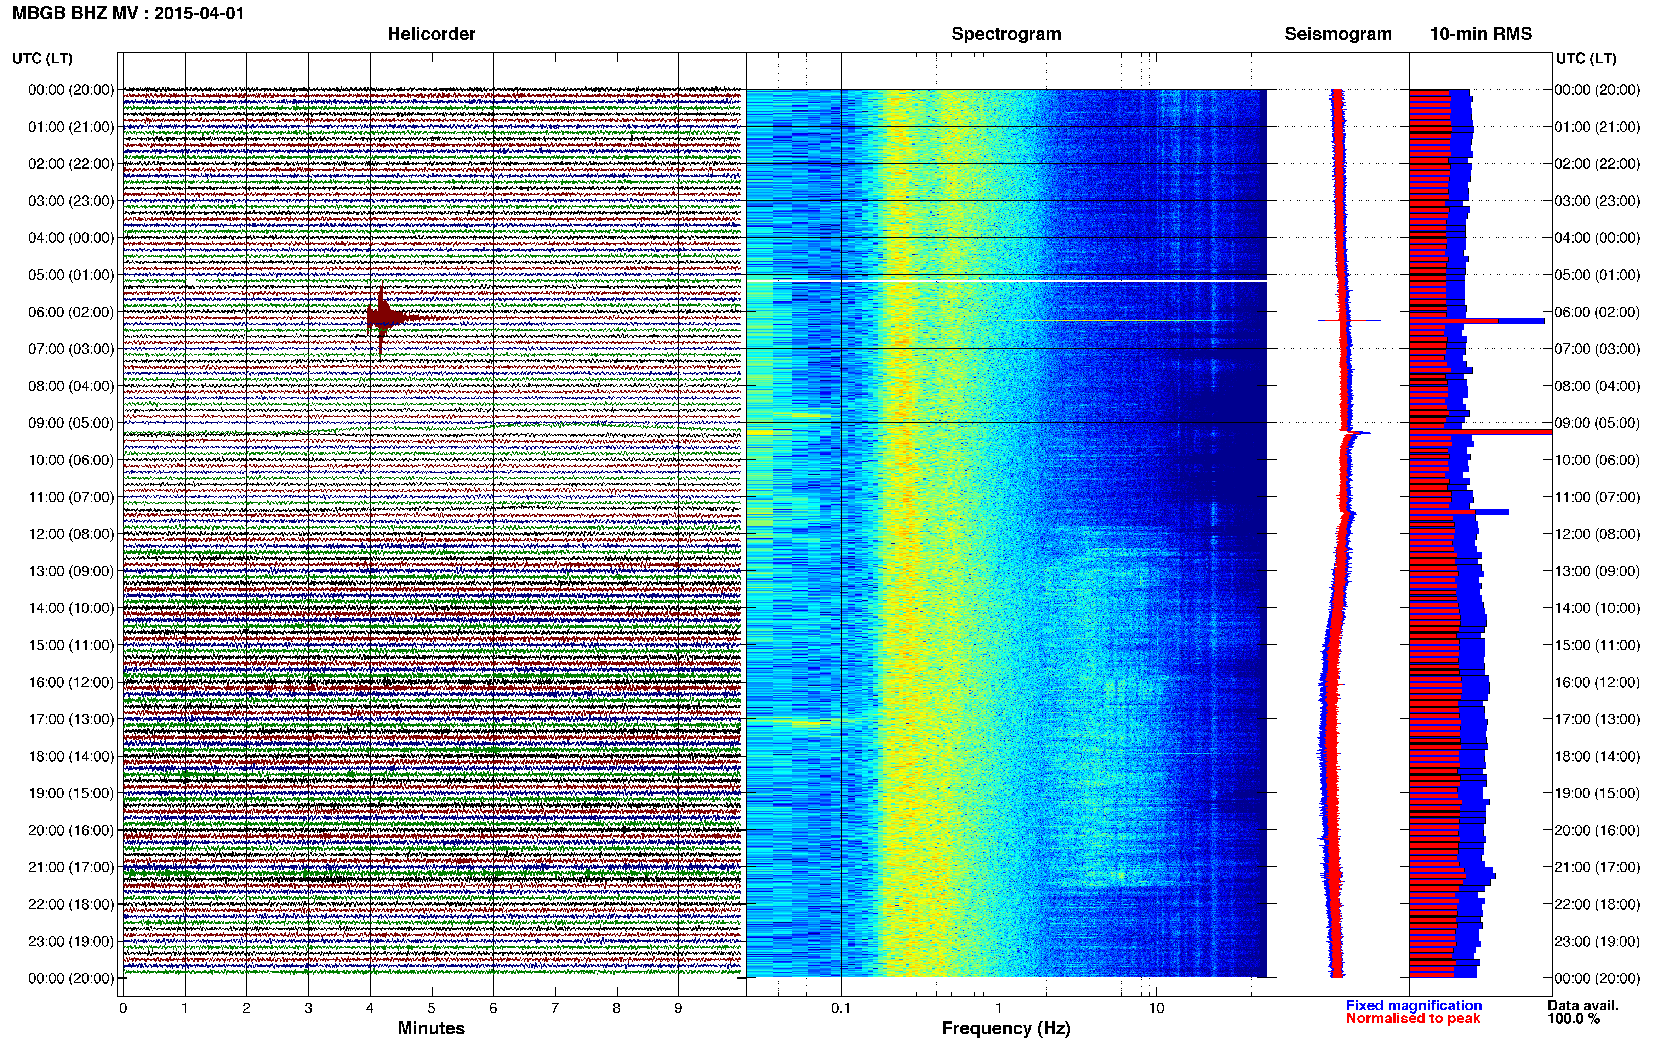This screenshot has height=1049, width=1678.
Task: Click the 'UTC (LT)' label right of the RMS panel
Action: point(1586,58)
